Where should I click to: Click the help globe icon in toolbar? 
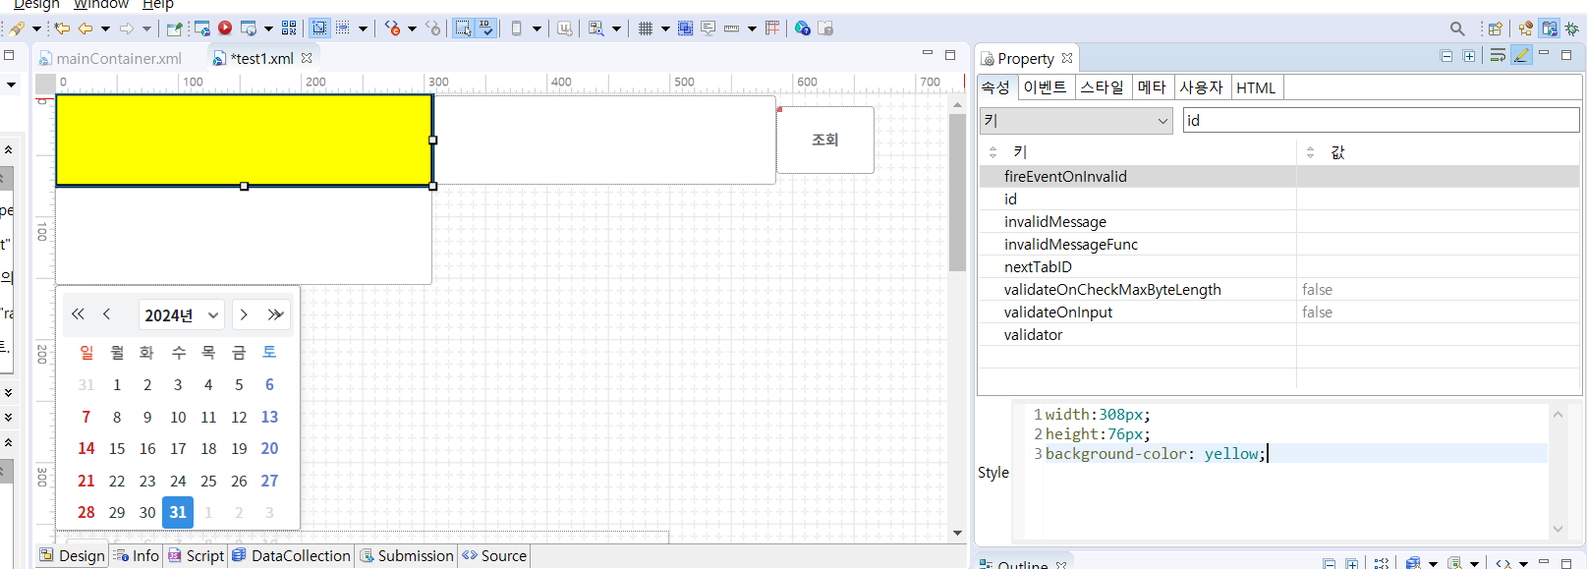click(x=803, y=28)
